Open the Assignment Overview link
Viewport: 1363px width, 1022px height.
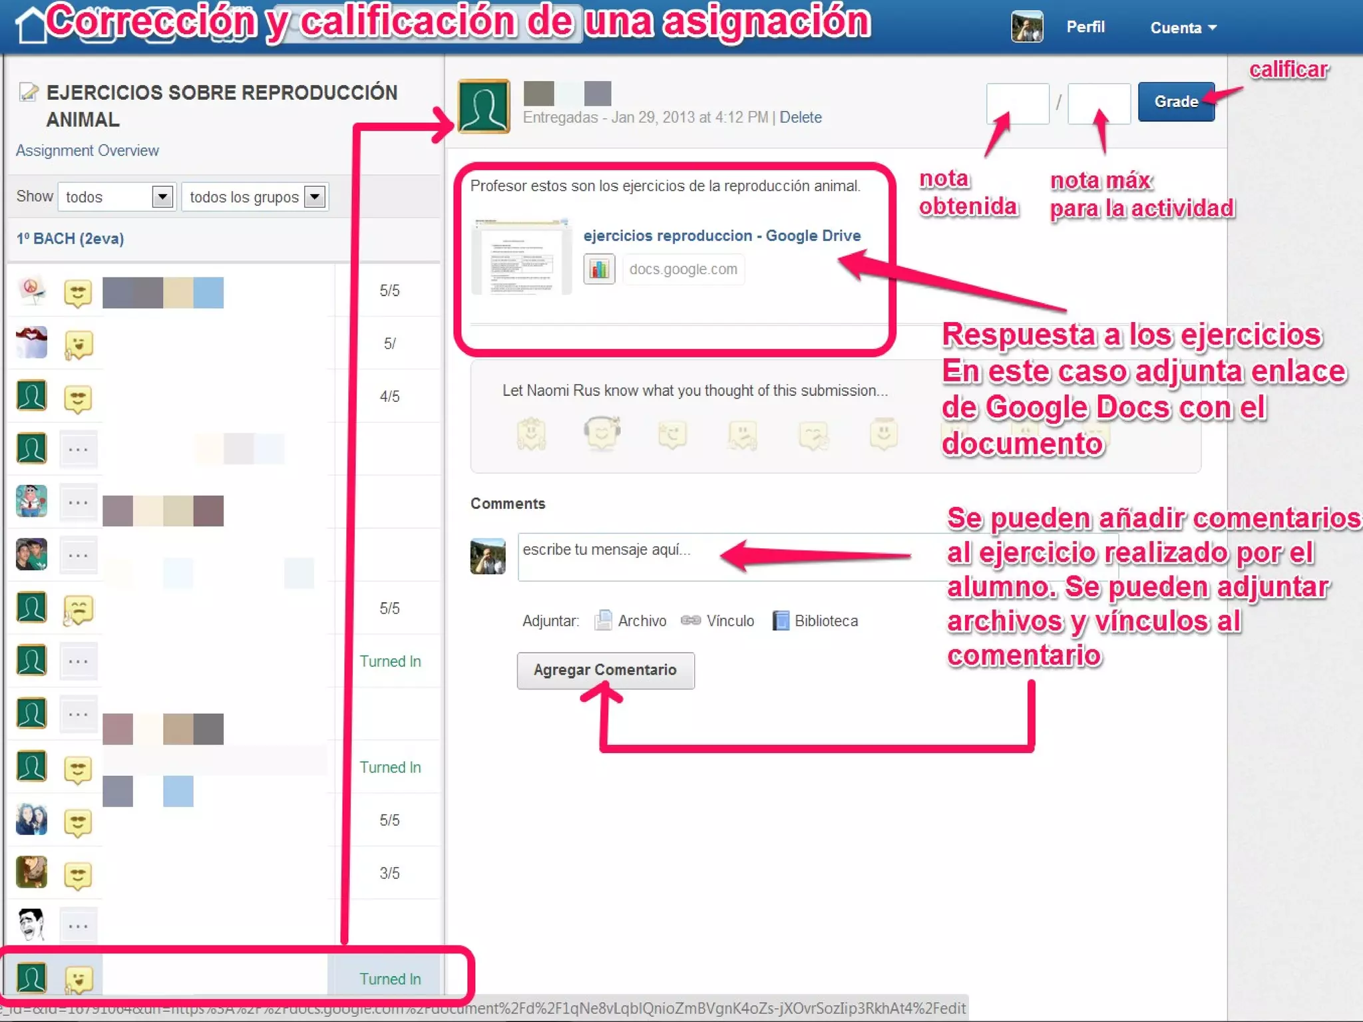87,151
